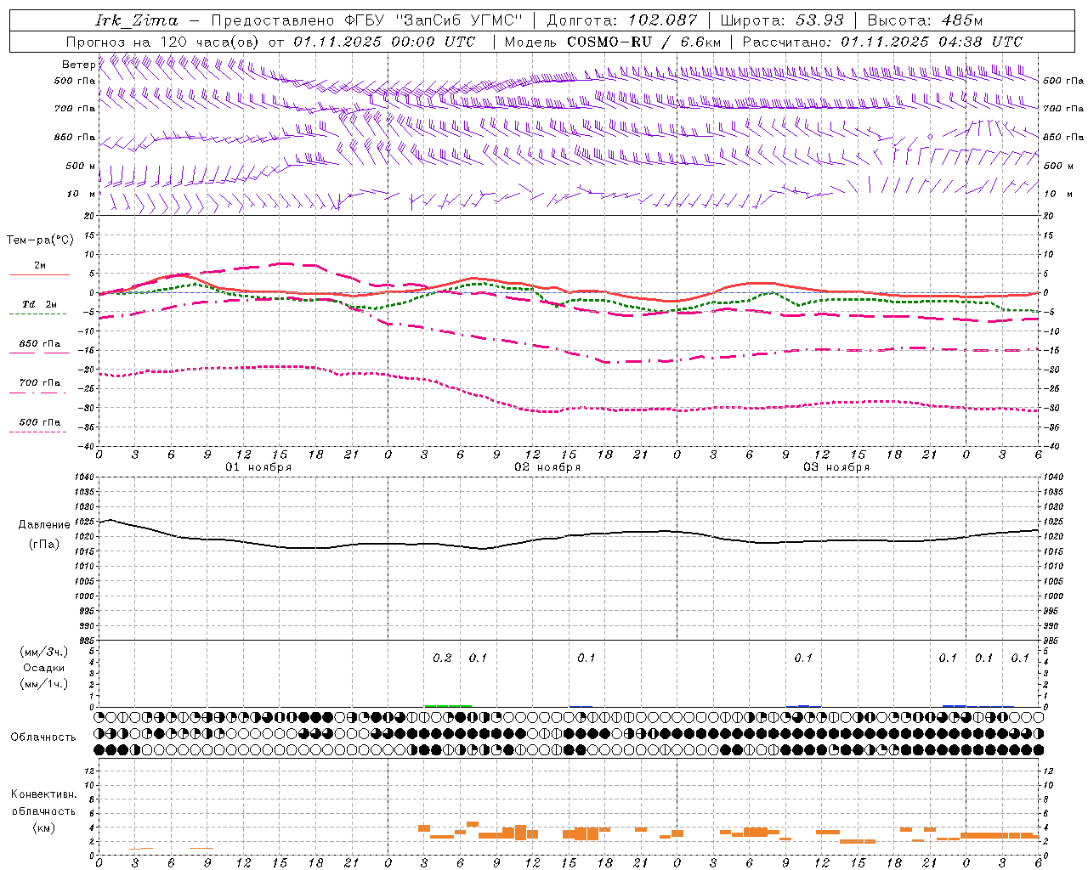Click the Ветер panel label
1088x870 pixels.
[78, 65]
